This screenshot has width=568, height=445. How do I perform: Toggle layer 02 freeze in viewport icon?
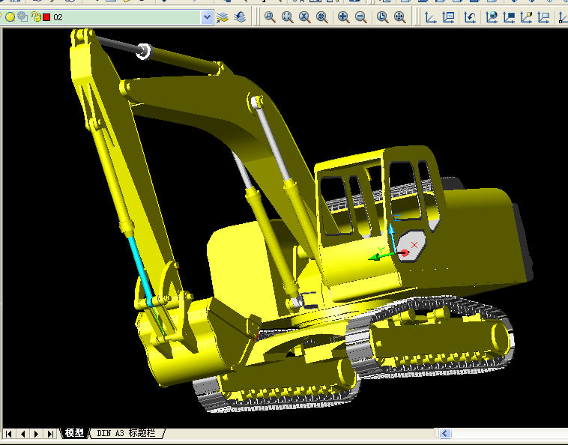(22, 16)
